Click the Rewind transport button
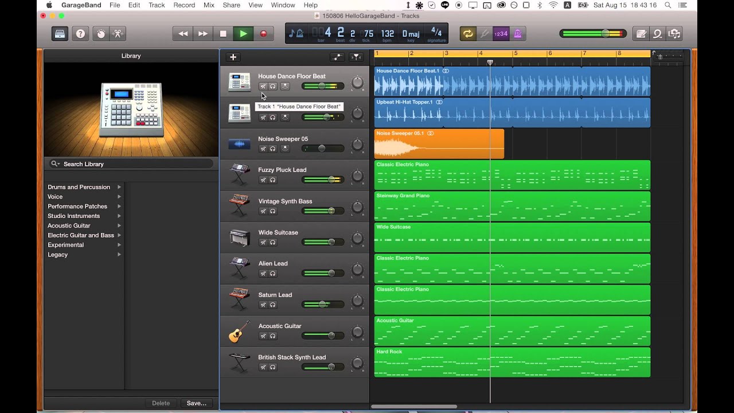Image resolution: width=734 pixels, height=413 pixels. 183,33
